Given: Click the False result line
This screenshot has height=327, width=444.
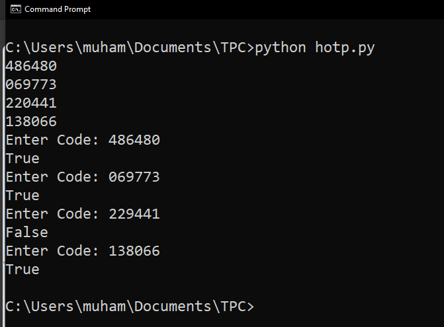Looking at the screenshot, I should click(26, 233).
